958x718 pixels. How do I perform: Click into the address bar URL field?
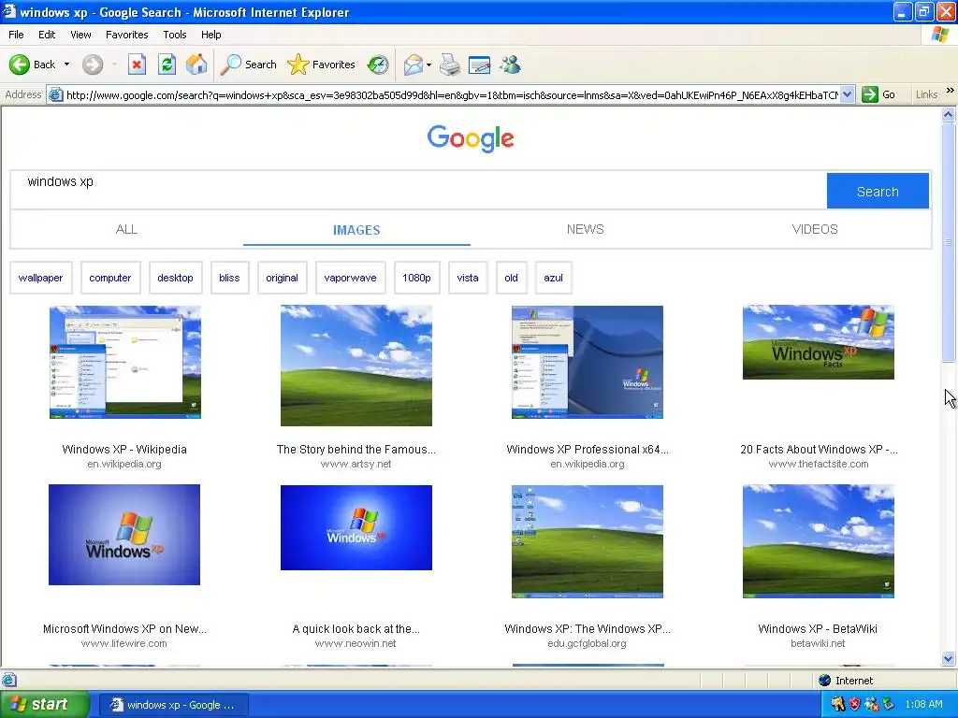[x=452, y=95]
